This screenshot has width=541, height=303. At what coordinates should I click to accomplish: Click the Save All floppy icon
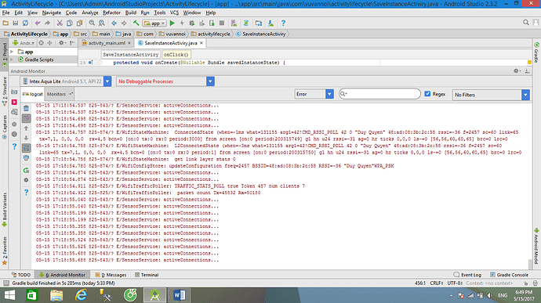click(15, 23)
